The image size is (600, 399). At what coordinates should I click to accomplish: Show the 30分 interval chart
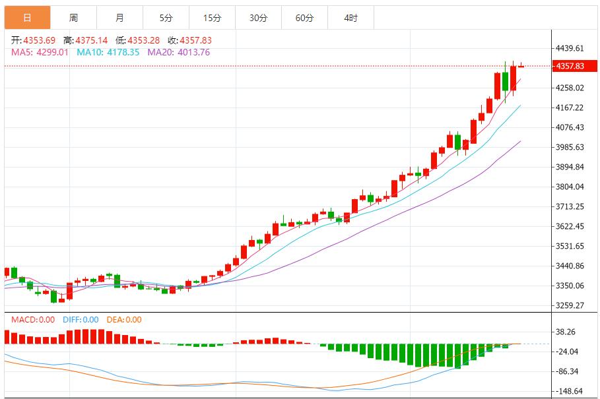[258, 18]
